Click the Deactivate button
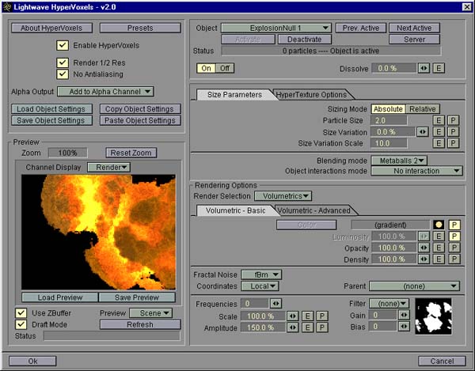Viewport: 475px width, 371px height. coord(305,40)
